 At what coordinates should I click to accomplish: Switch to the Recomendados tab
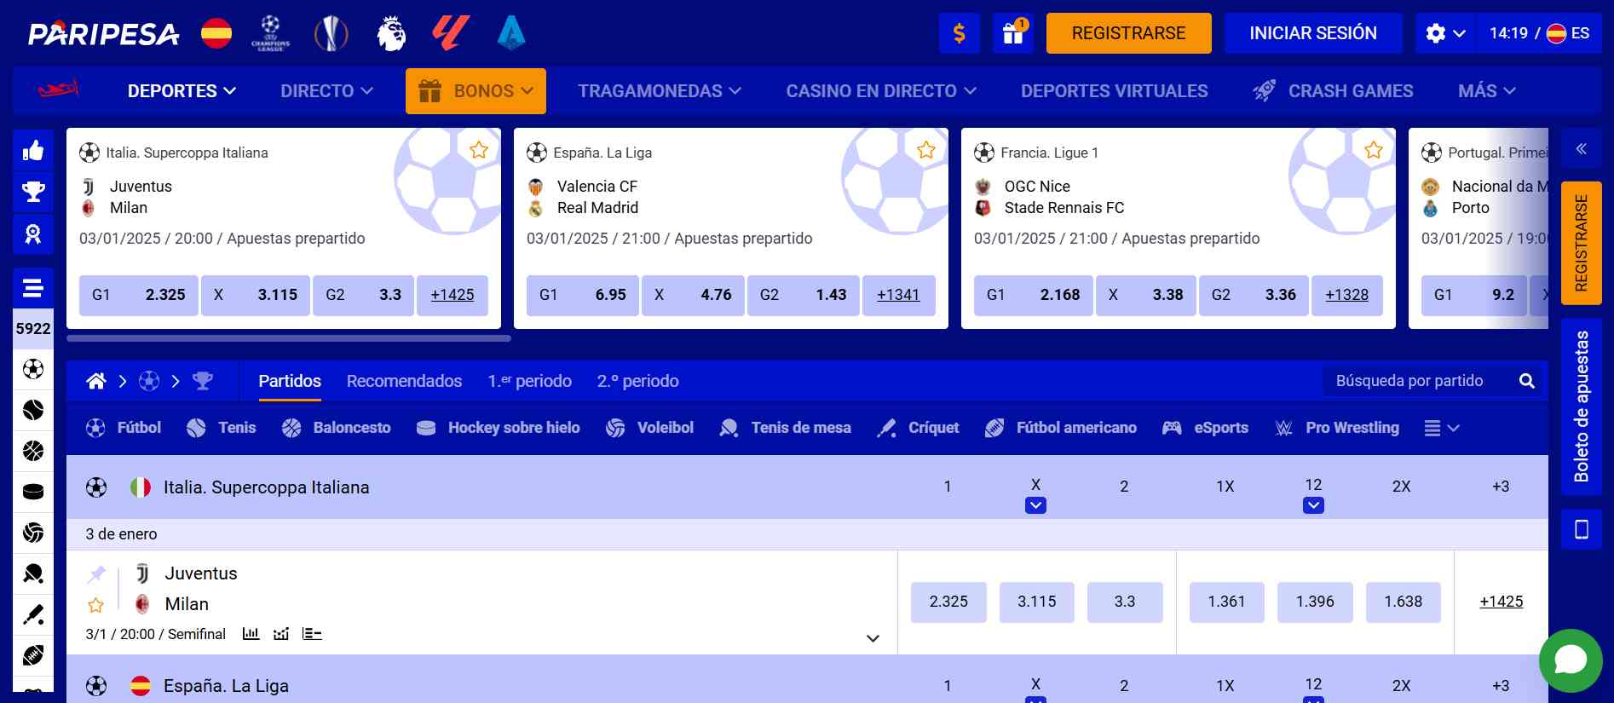pyautogui.click(x=404, y=381)
